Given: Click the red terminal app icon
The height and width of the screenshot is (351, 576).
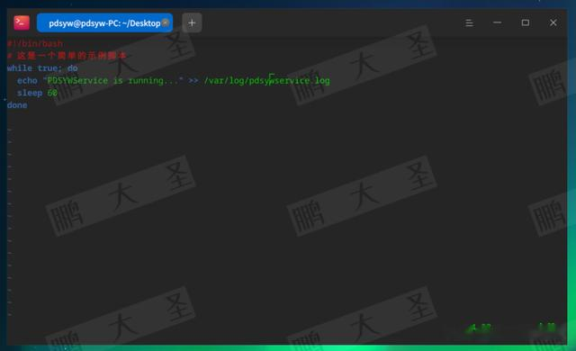Looking at the screenshot, I should click(22, 22).
